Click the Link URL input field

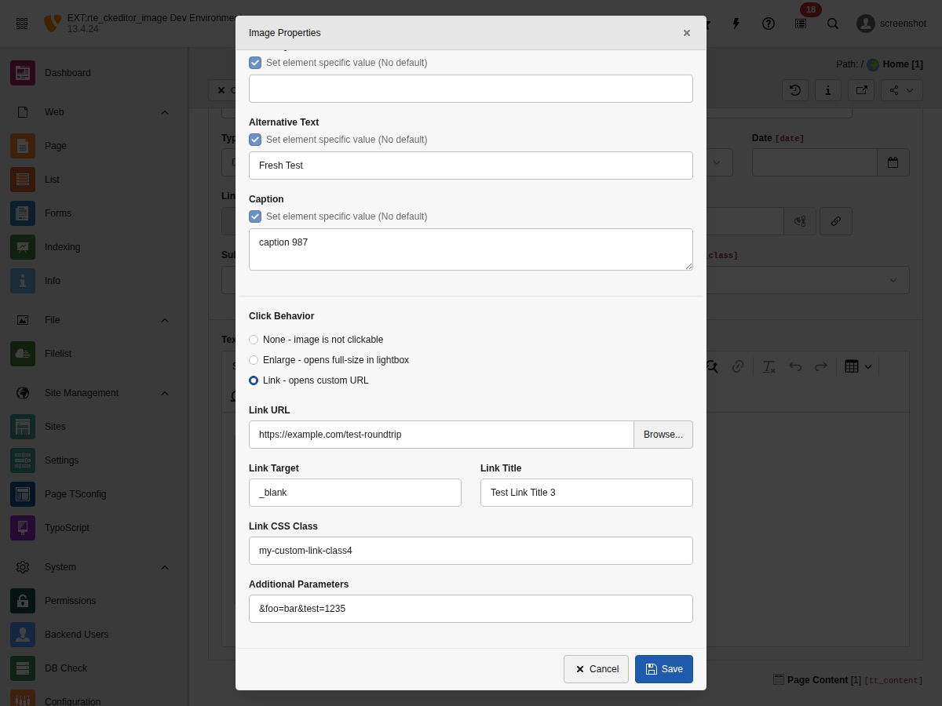440,434
